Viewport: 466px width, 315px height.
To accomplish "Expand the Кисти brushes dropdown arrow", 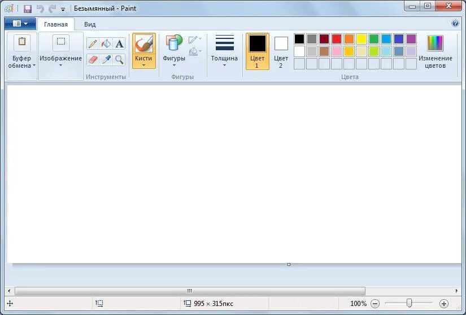I will click(x=144, y=65).
